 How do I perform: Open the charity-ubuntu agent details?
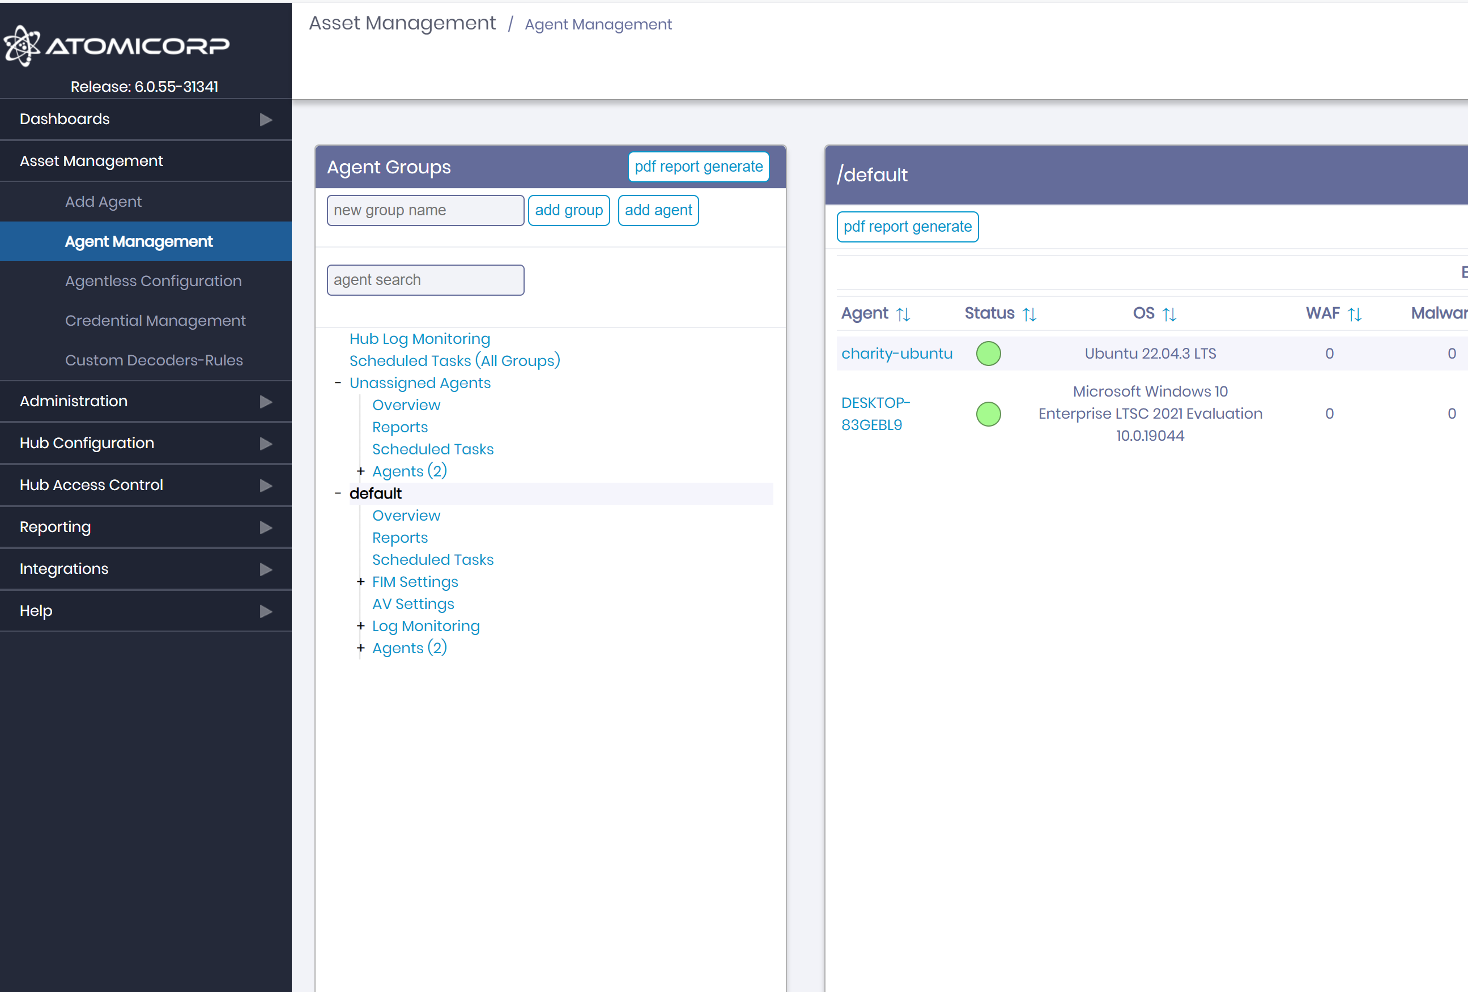coord(897,354)
